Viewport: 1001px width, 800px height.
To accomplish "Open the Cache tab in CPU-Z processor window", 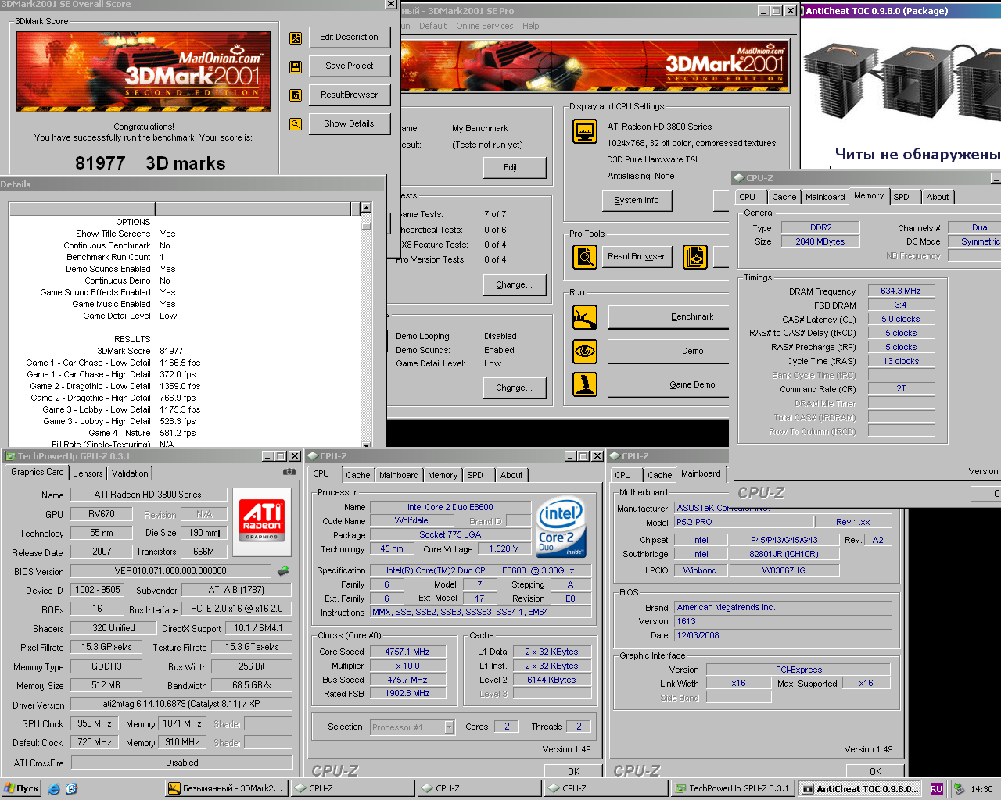I will pos(358,475).
